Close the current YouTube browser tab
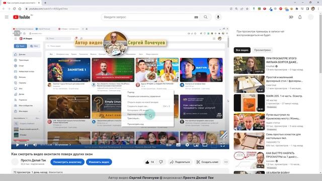Viewport: 322px width, 181px height. click(39, 3)
